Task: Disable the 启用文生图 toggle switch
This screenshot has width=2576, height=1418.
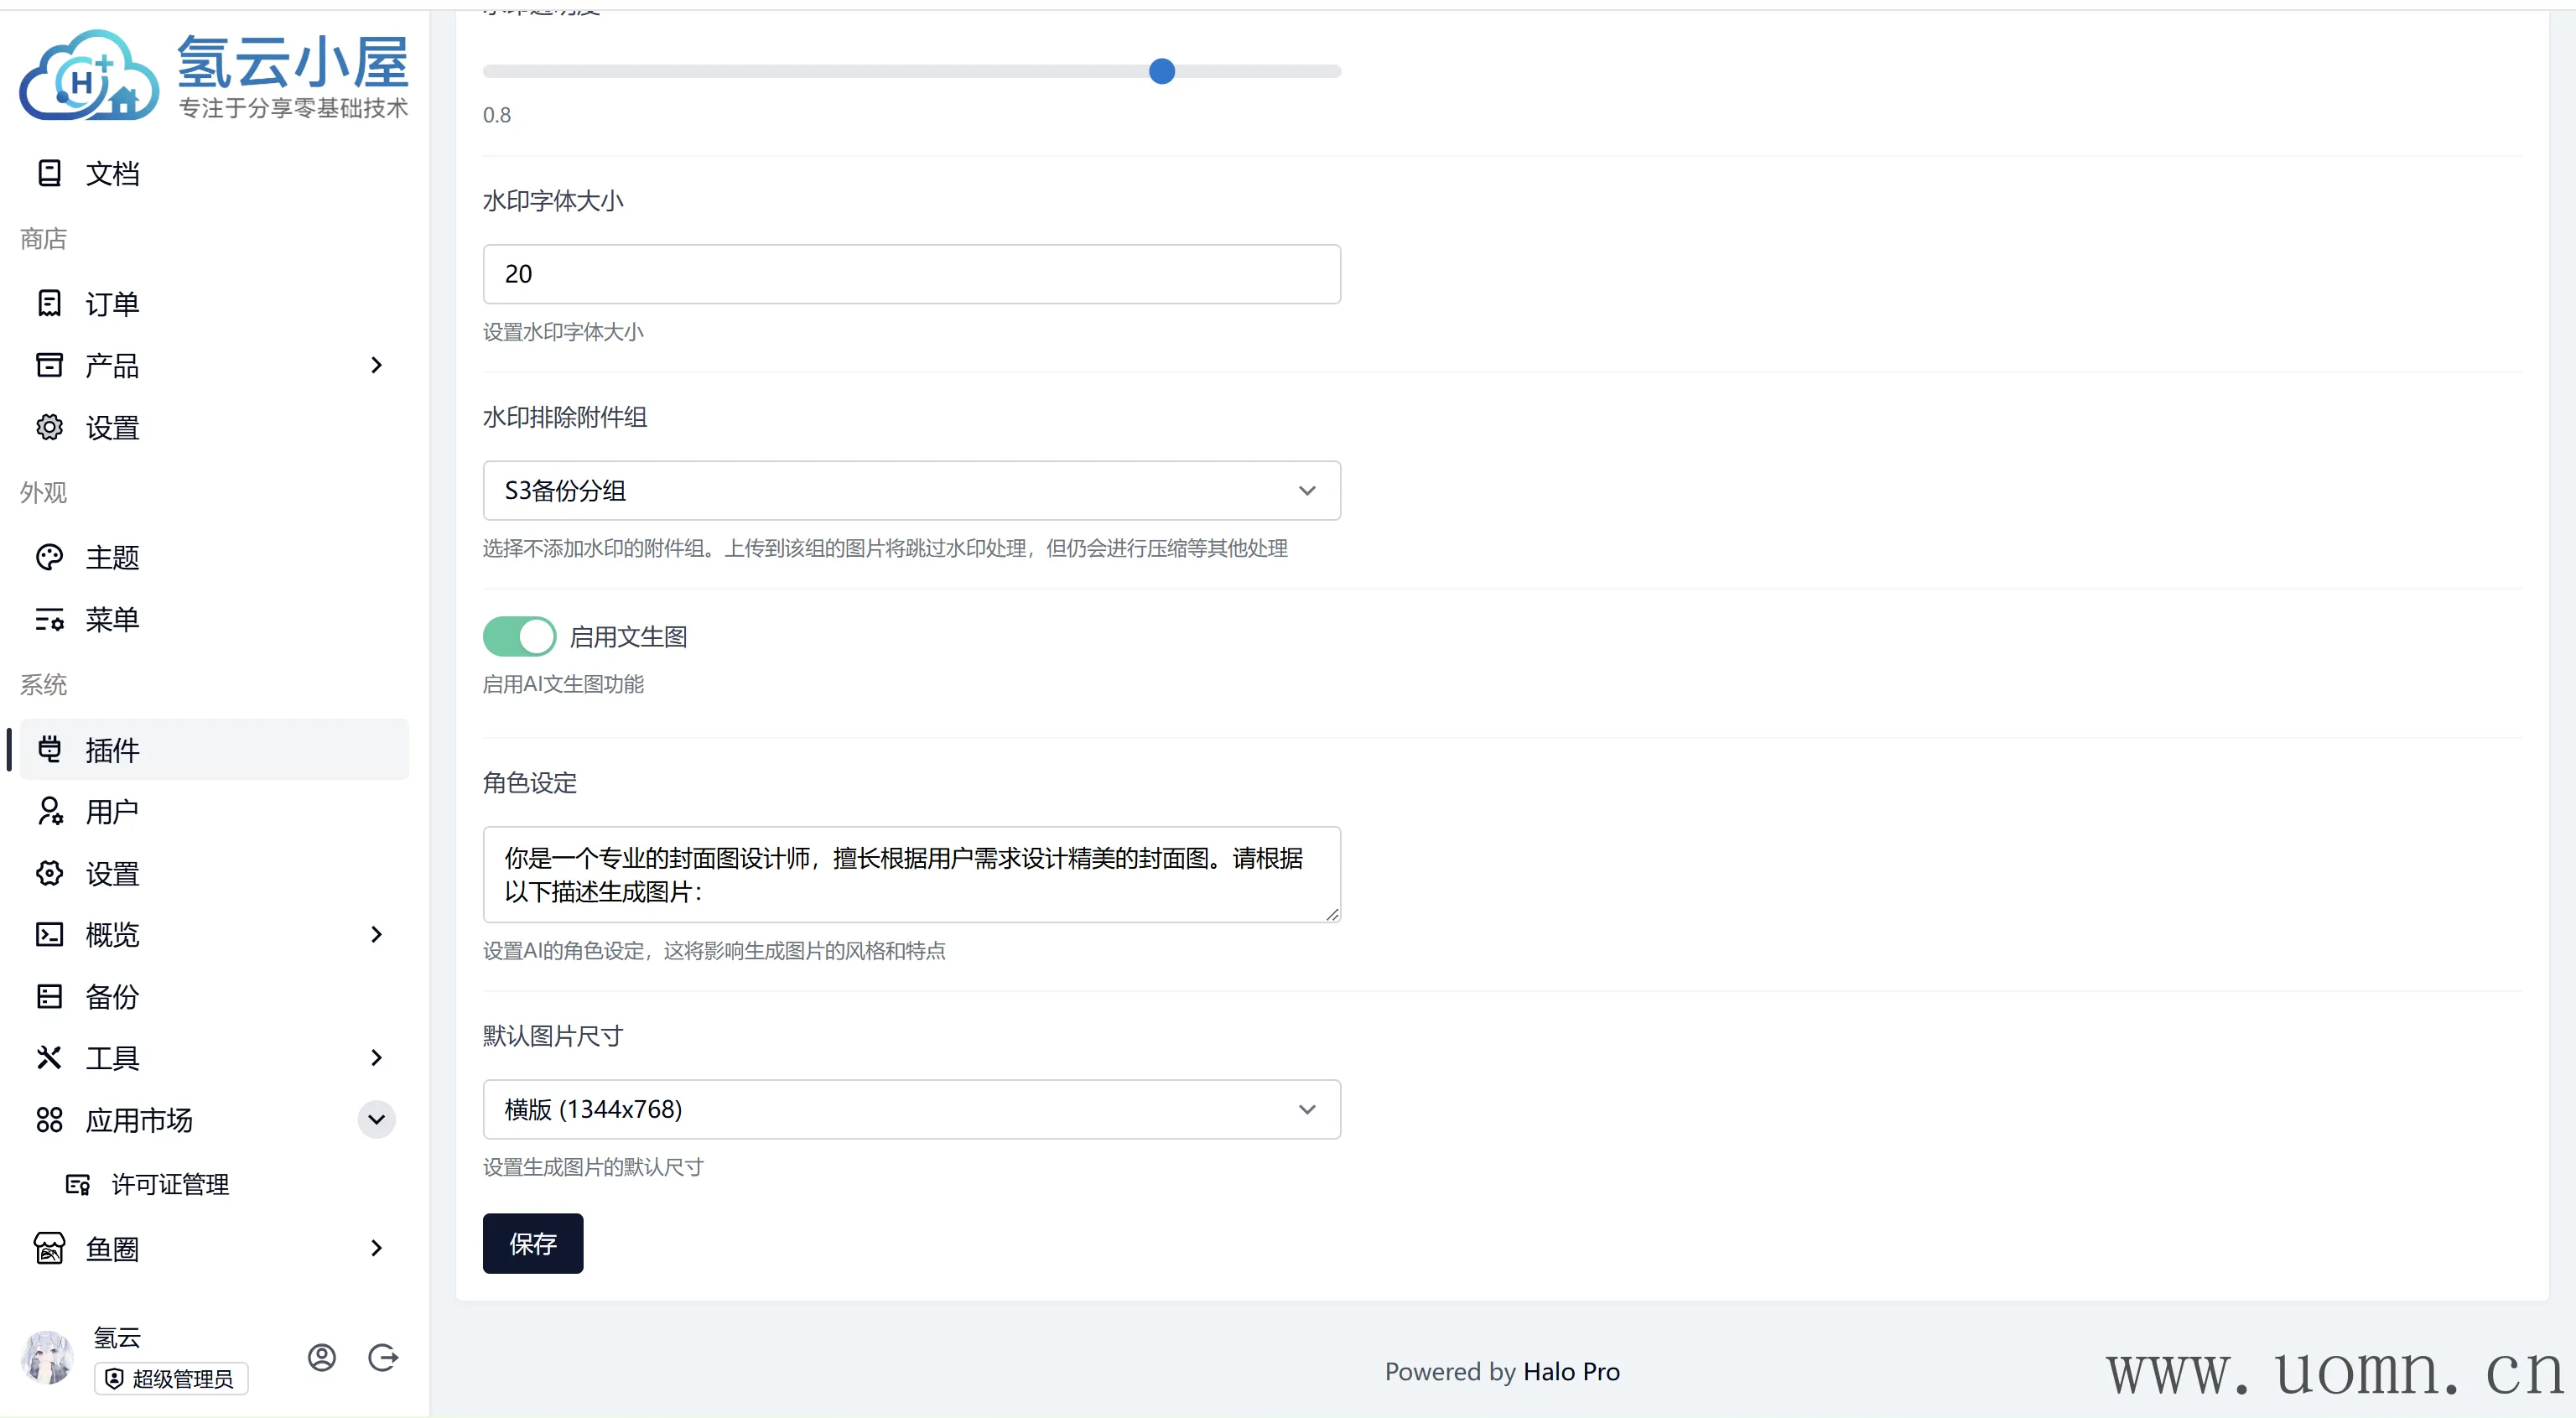Action: 519,636
